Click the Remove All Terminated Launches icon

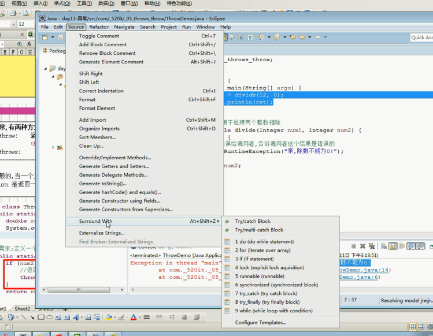(x=372, y=246)
